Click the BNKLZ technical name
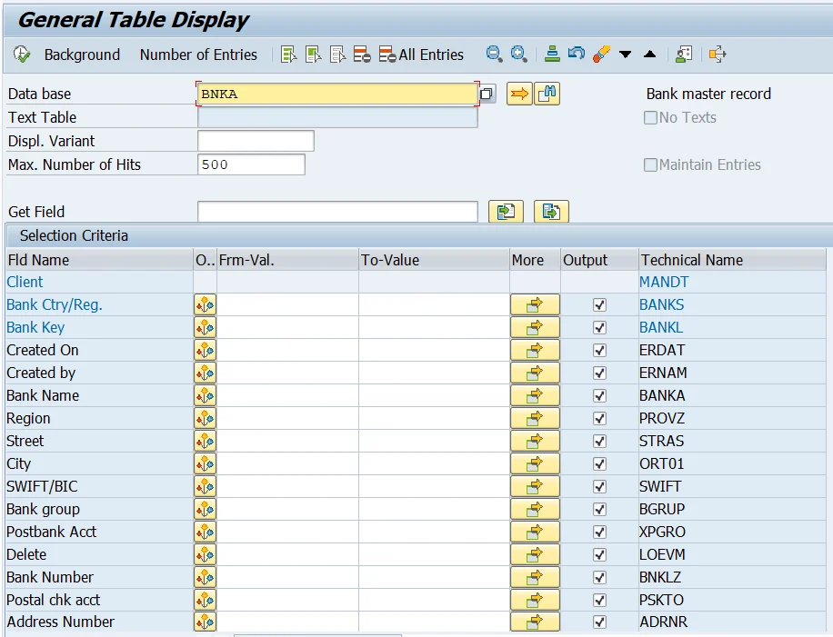The image size is (833, 637). coord(660,578)
